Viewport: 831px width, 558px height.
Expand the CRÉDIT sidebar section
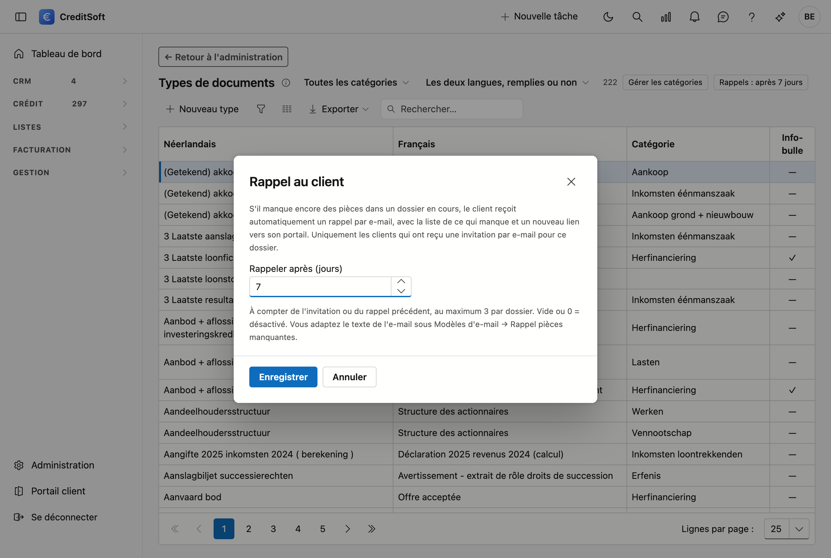pos(70,104)
